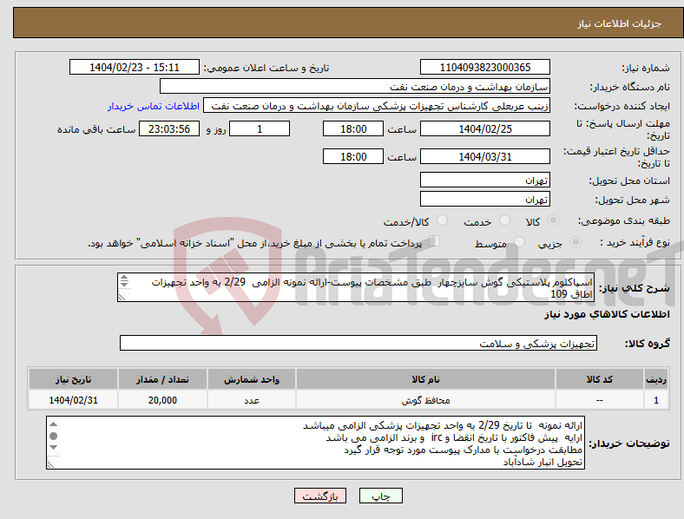Click the buyer notes scrollbar thumb
This screenshot has width=684, height=519.
tap(53, 436)
